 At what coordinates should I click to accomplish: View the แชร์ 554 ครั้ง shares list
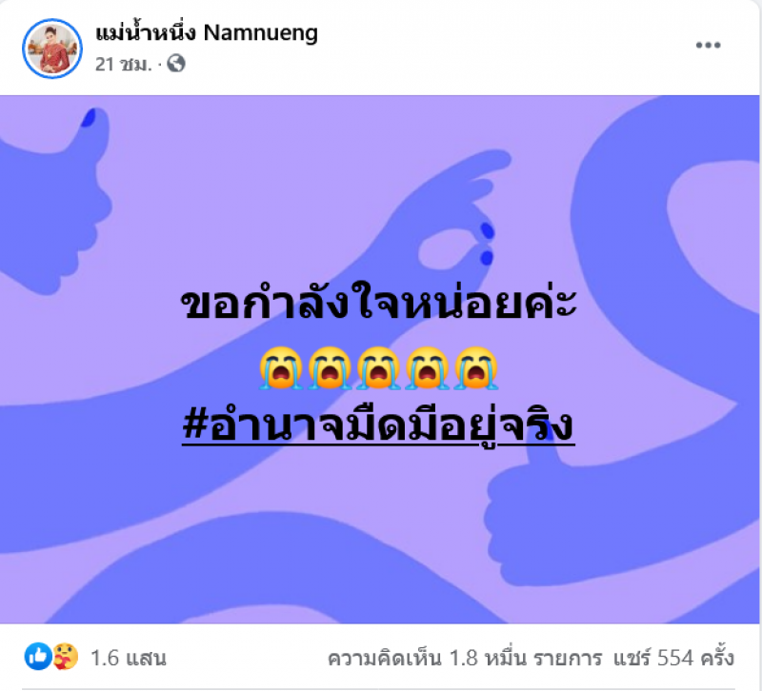[673, 658]
